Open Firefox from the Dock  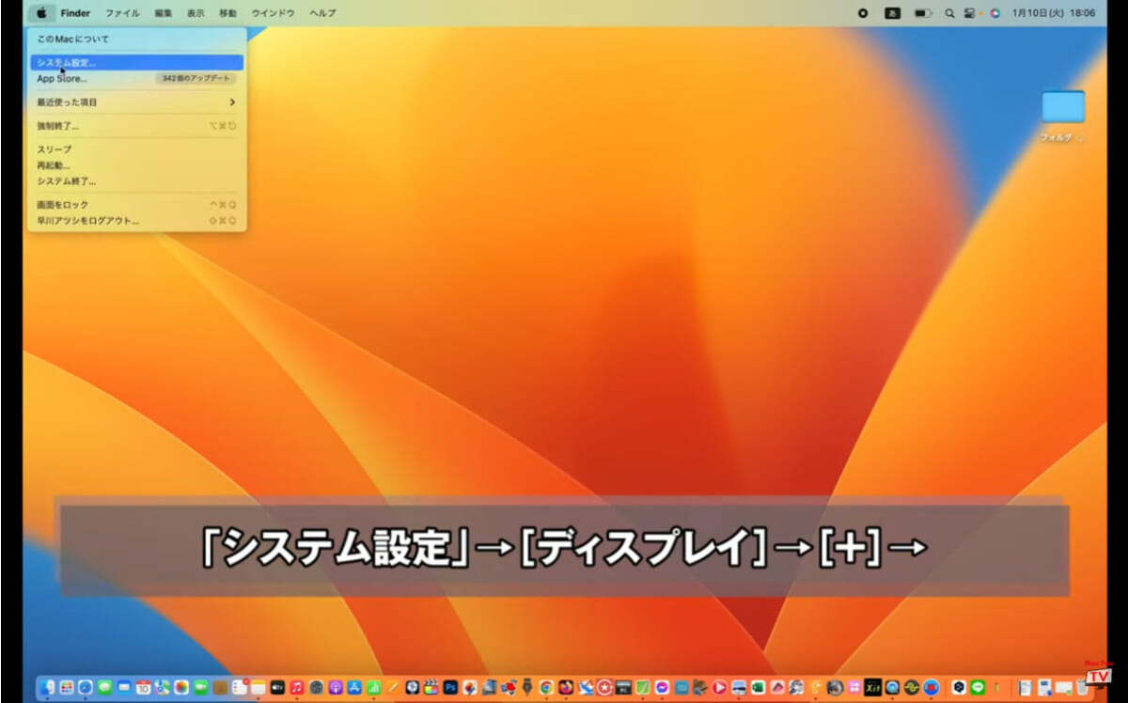click(566, 687)
